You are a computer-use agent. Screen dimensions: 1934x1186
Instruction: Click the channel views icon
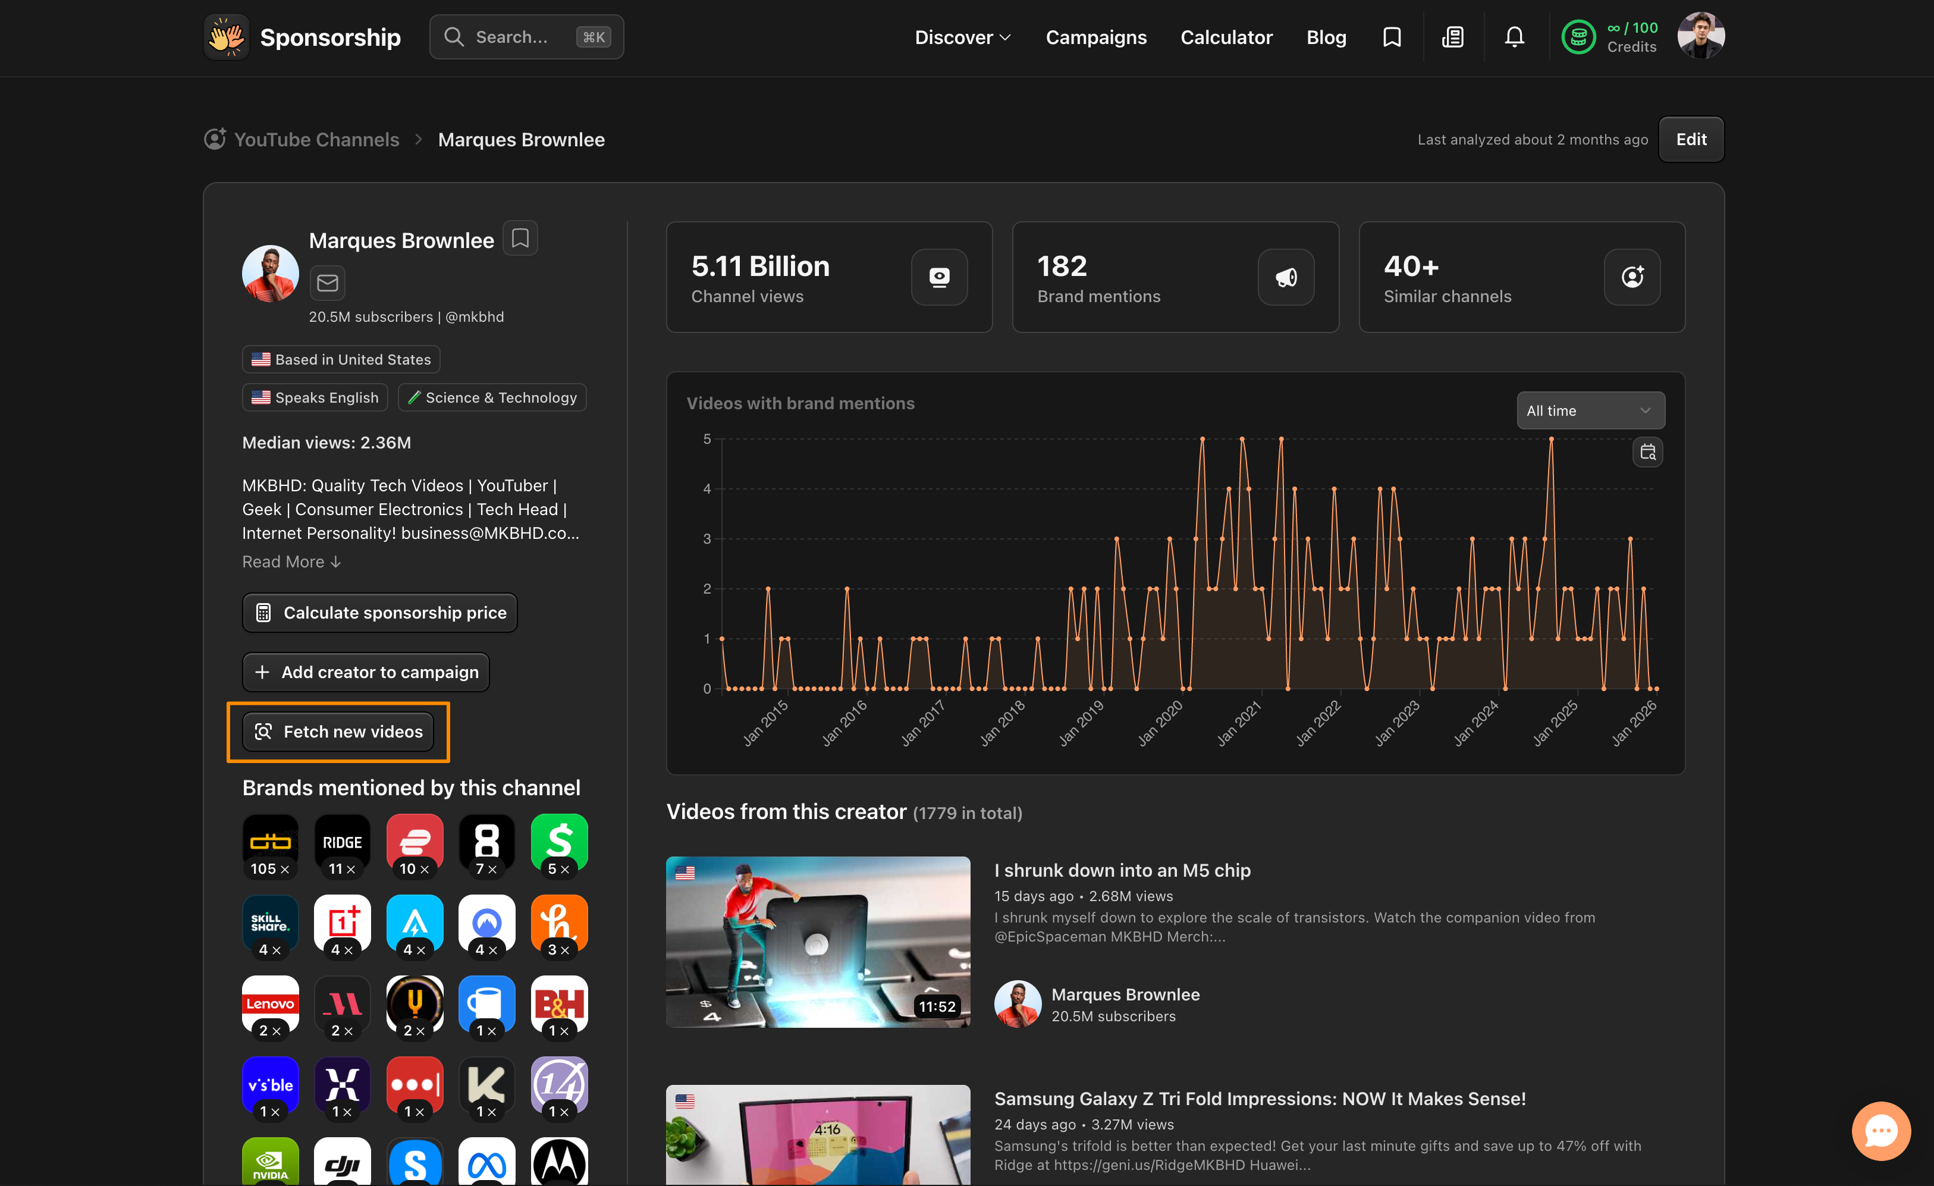coord(938,277)
